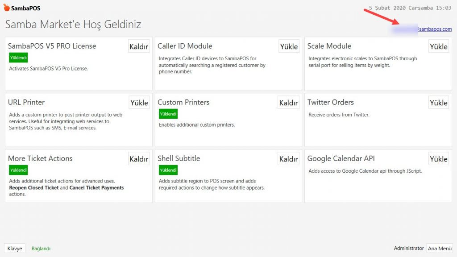Uninstall the Custom Printers module
Screen dimensions: 457x257
(x=288, y=103)
